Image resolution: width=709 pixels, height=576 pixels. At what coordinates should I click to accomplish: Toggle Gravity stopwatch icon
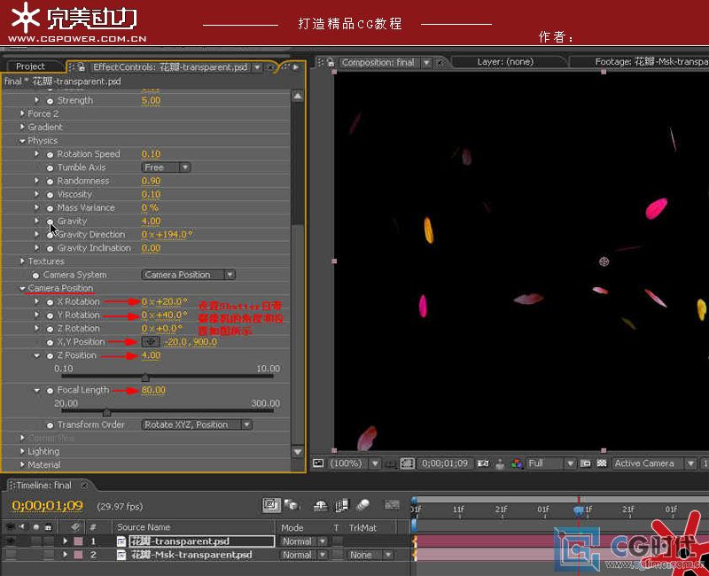pos(51,222)
